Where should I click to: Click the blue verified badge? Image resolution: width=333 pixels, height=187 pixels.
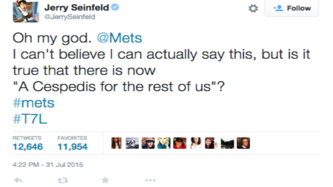pos(115,8)
